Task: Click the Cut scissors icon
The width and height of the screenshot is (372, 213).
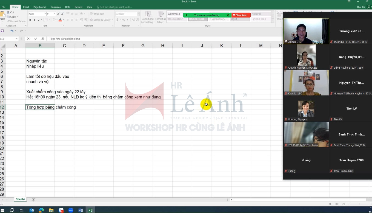Action: [x=8, y=12]
